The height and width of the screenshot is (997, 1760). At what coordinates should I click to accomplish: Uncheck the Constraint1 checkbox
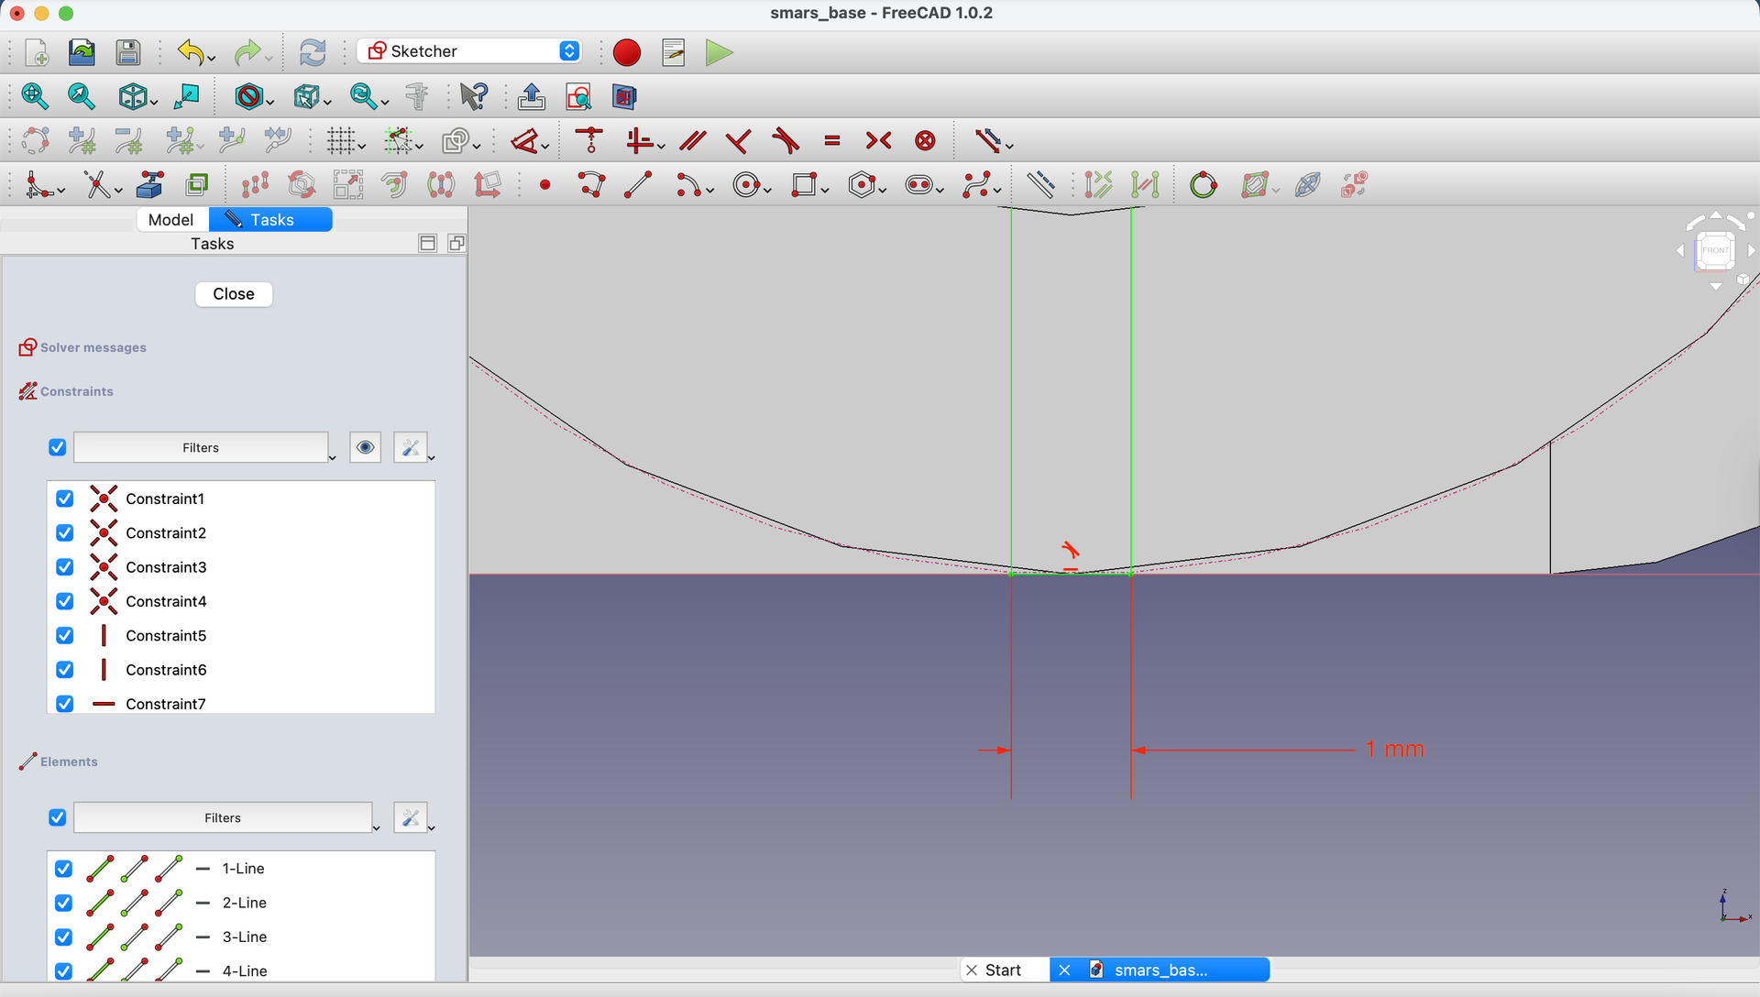64,498
